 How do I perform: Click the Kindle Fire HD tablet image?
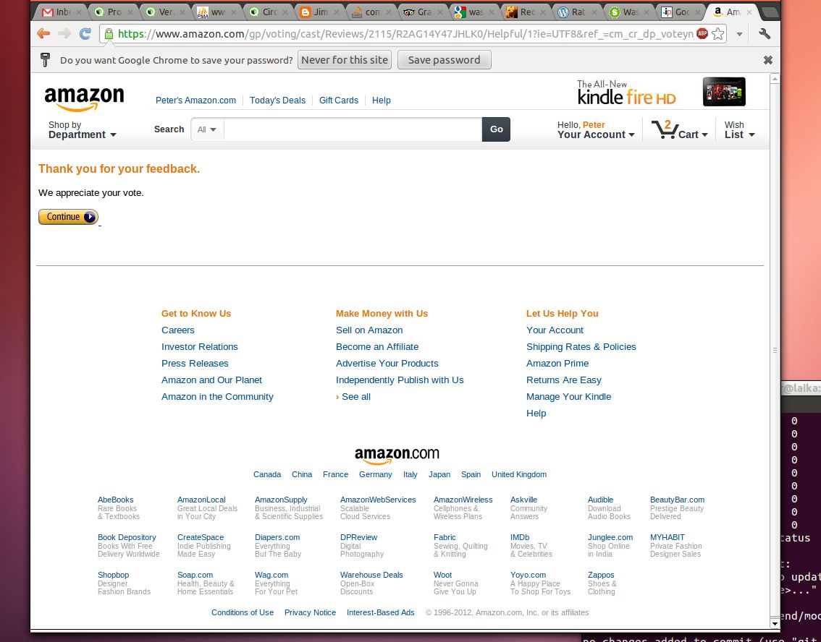tap(724, 92)
